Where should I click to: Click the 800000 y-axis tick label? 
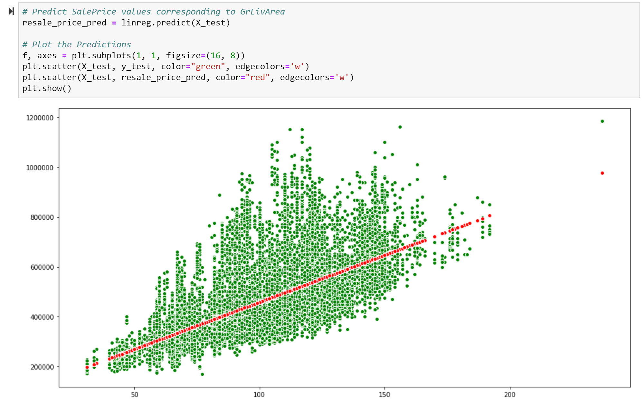tap(42, 218)
